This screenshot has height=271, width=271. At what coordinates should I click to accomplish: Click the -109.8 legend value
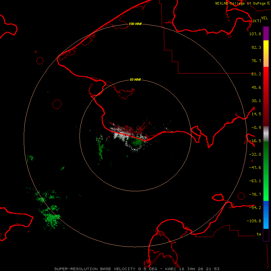tap(254, 221)
